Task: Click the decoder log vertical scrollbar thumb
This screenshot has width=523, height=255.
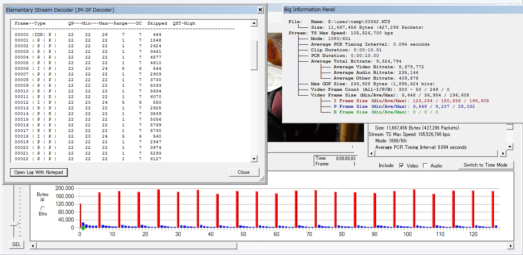Action: pos(254,55)
